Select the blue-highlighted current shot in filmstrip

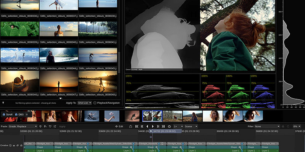(x=152, y=116)
